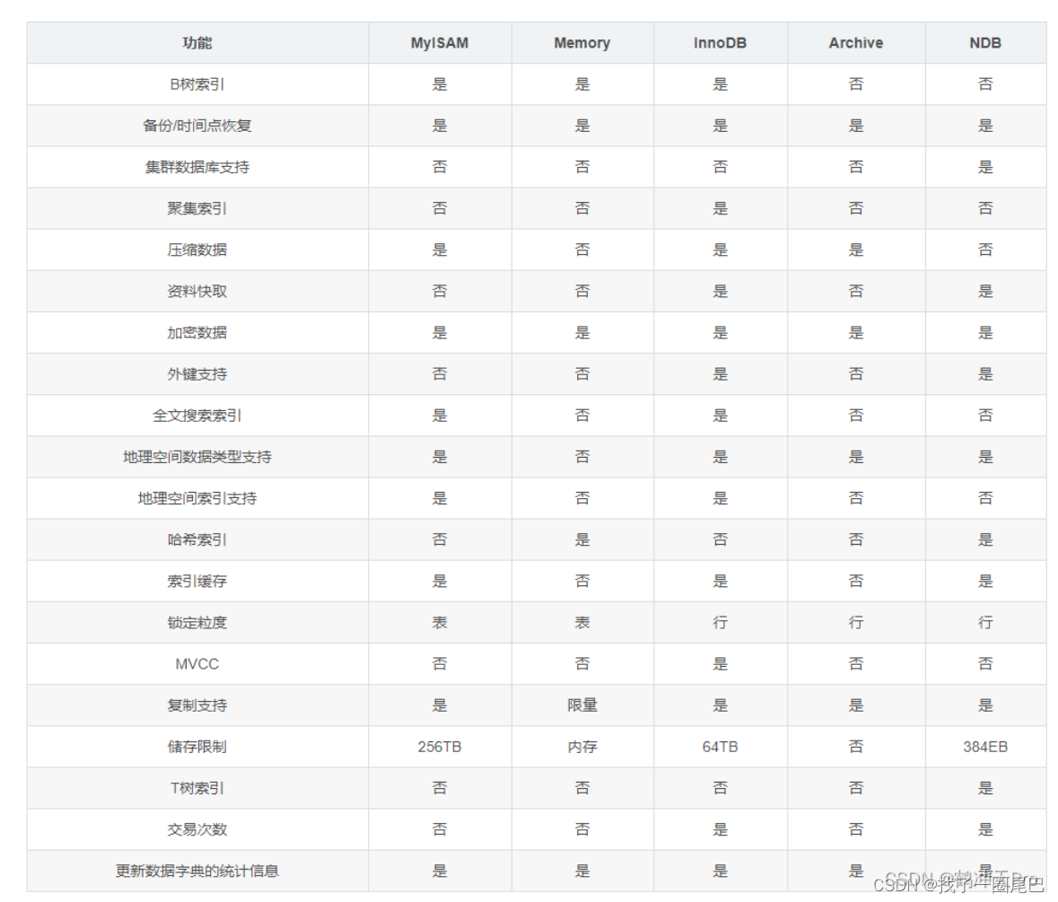Select the 聚集索引 row label
1058x902 pixels.
tap(197, 208)
